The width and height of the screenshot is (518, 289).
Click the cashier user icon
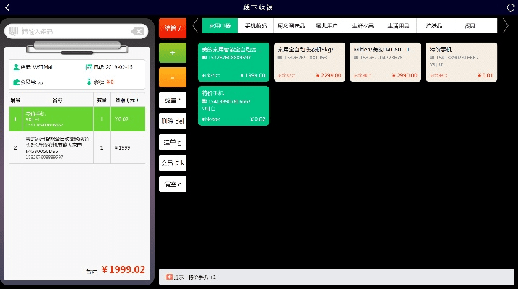pos(16,67)
